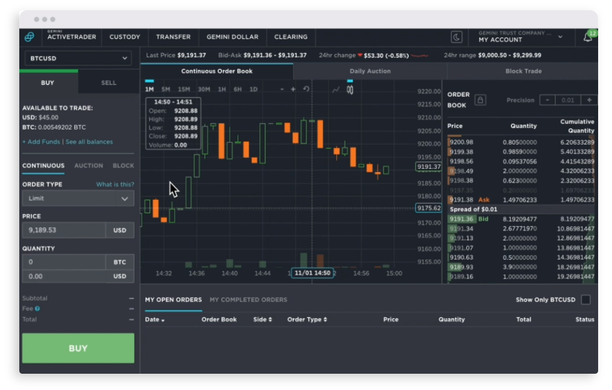Click the Fee help question icon
The width and height of the screenshot is (612, 390).
pos(37,309)
